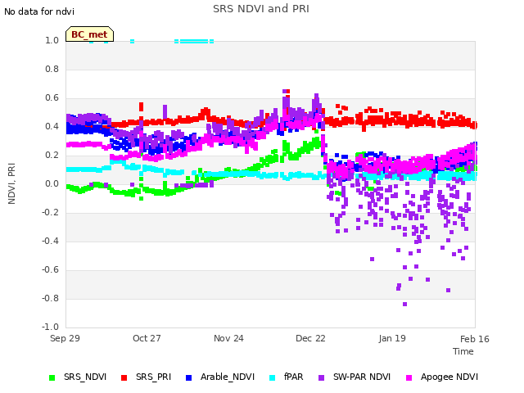Screen dimensions: 524x393
Task: Click the 0.6 y-axis tick label
Action: click(52, 98)
